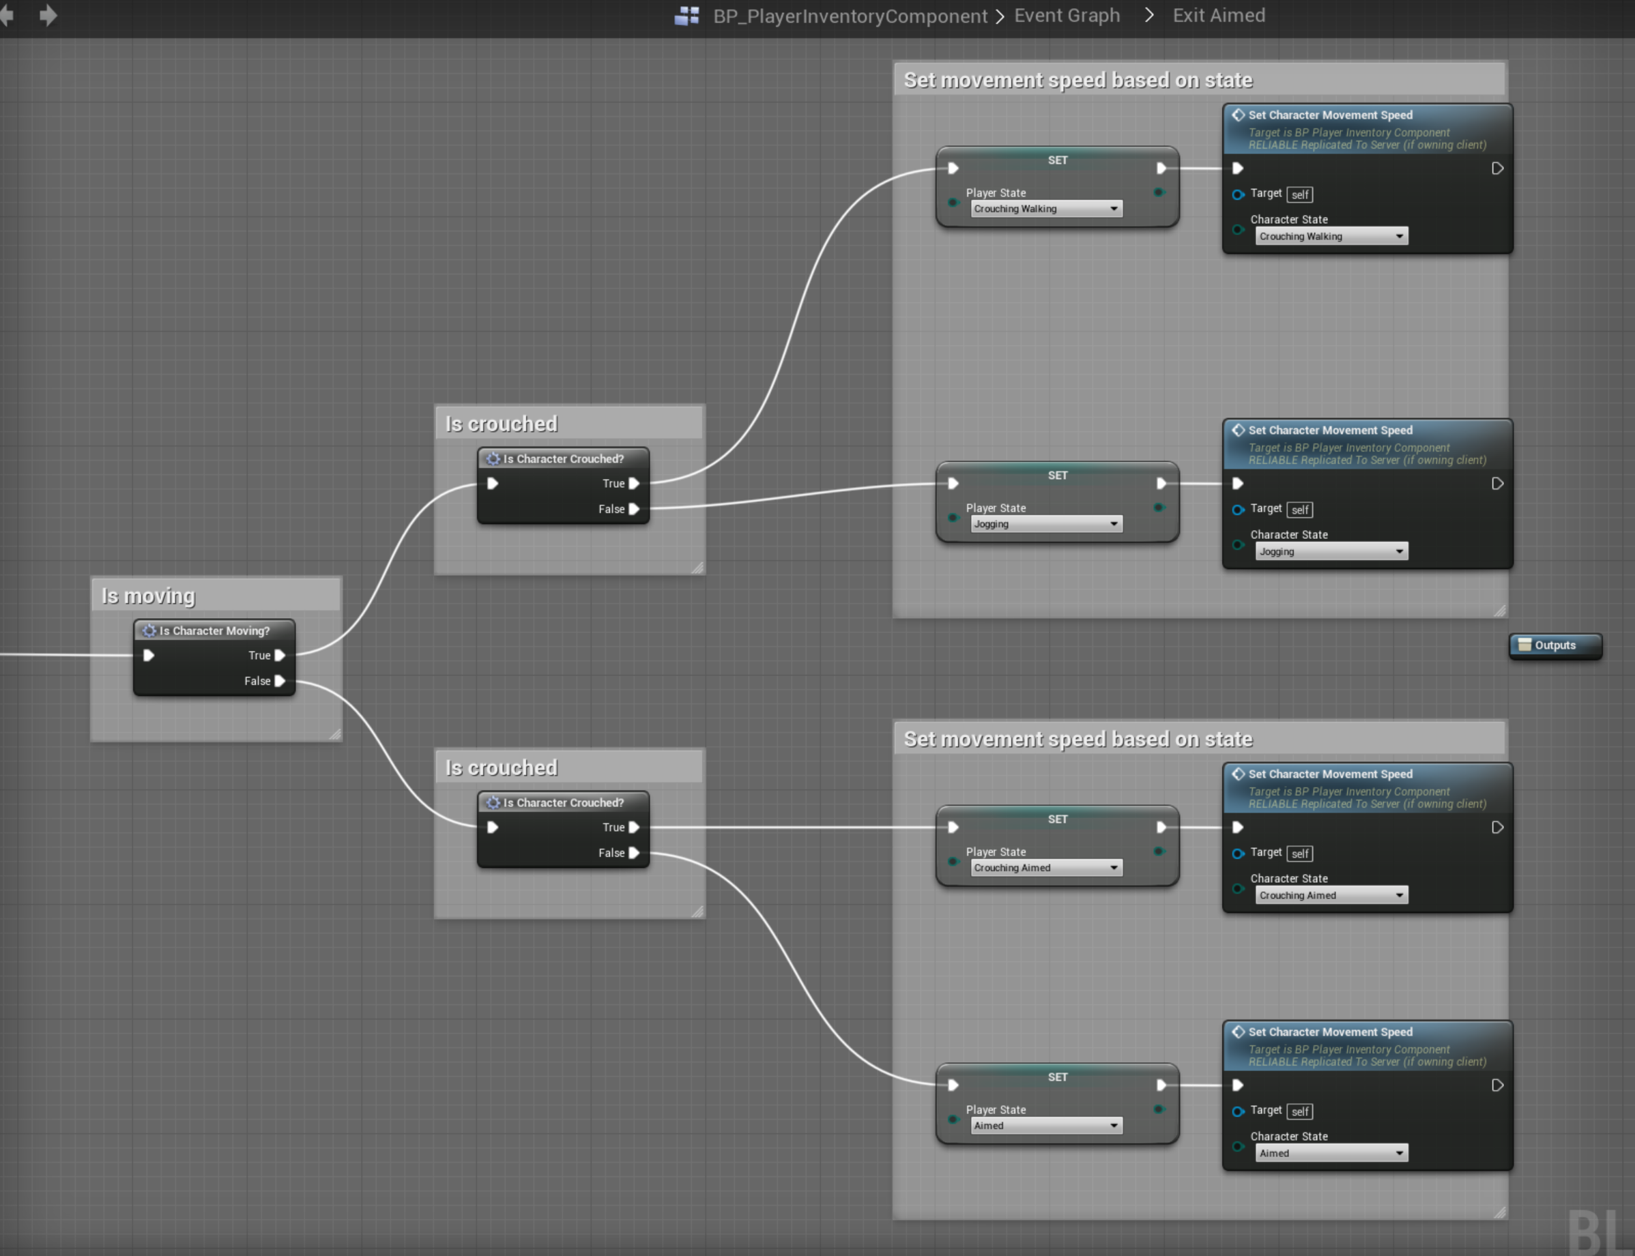Click the Exit Aimed breadcrumb
The image size is (1635, 1256).
click(1219, 16)
